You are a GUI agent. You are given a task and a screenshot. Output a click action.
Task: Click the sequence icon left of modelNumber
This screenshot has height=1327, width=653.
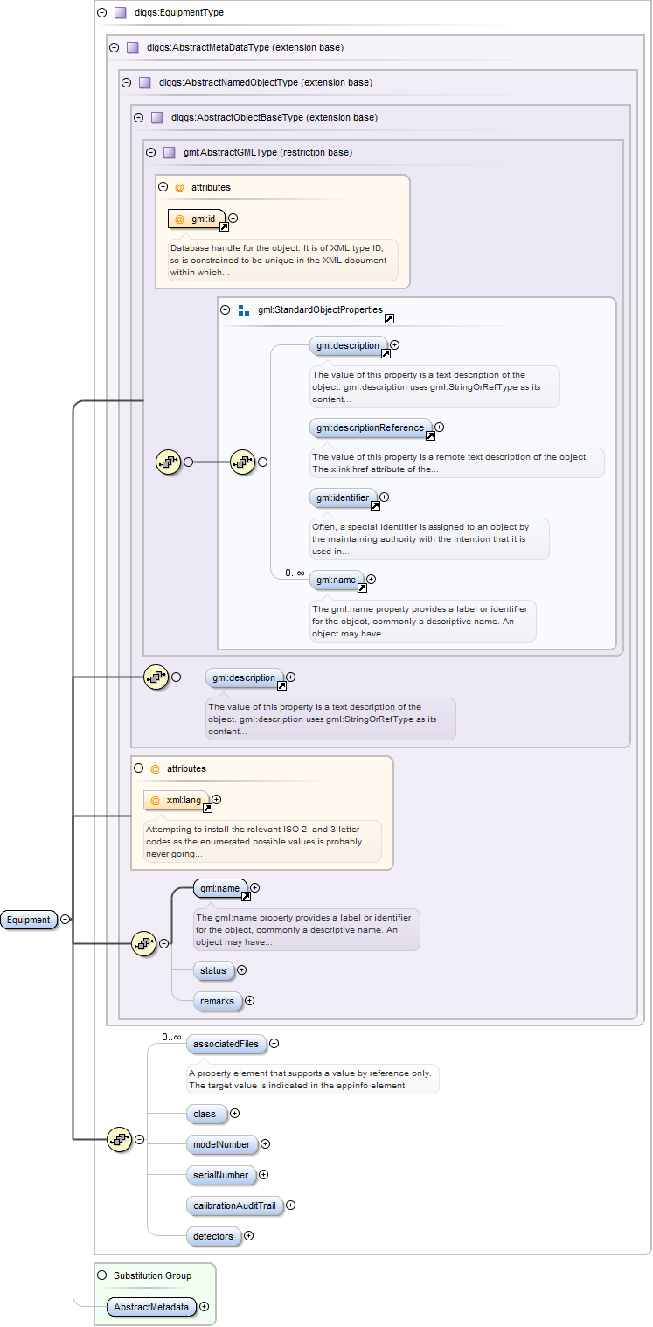coord(119,1139)
